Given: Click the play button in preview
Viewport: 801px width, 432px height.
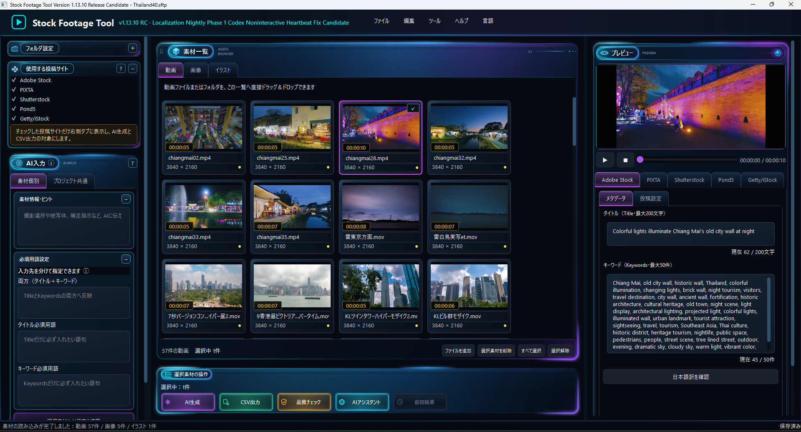Looking at the screenshot, I should point(605,160).
